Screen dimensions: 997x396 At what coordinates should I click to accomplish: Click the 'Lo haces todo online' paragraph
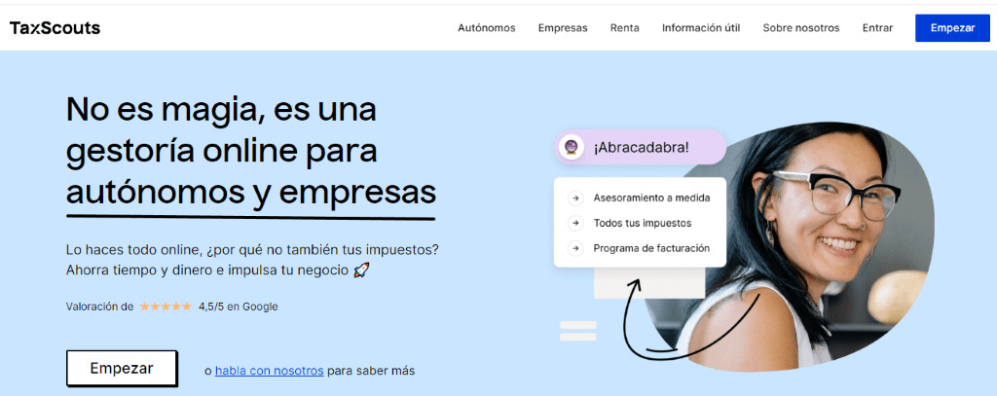point(252,260)
